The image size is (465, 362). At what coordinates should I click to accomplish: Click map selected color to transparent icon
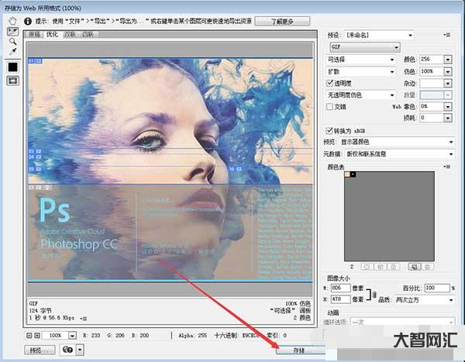[x=367, y=267]
